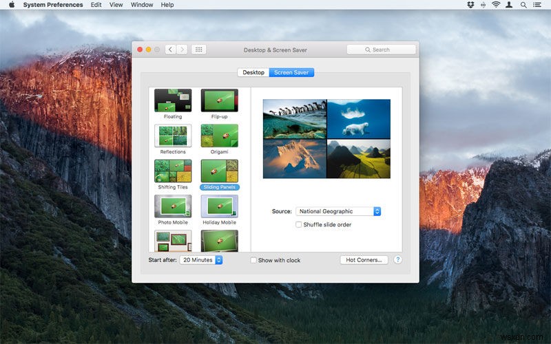551x344 pixels.
Task: Toggle Show with clock checkbox
Action: click(x=253, y=261)
